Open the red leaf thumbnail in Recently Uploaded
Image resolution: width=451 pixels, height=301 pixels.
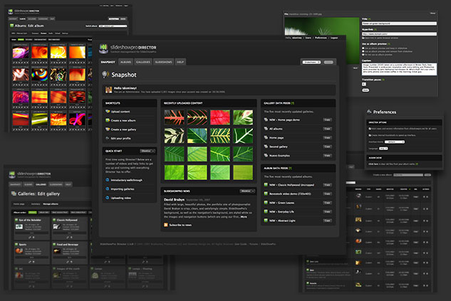pyautogui.click(x=220, y=117)
